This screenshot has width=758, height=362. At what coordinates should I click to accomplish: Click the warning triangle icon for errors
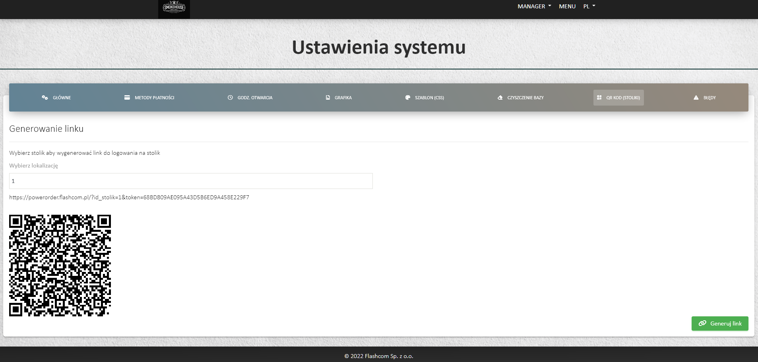pyautogui.click(x=696, y=98)
